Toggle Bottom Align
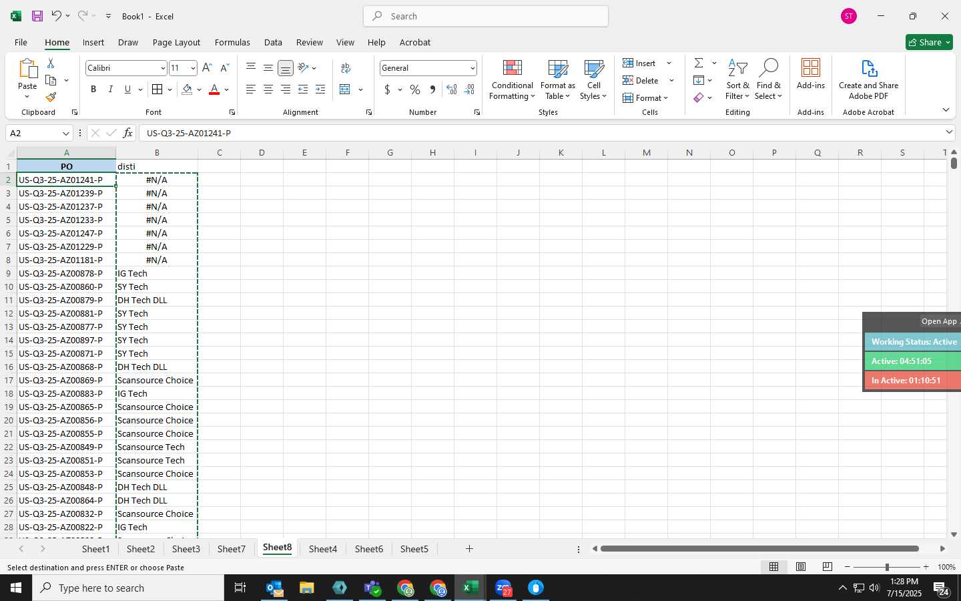This screenshot has width=961, height=601. [x=285, y=67]
